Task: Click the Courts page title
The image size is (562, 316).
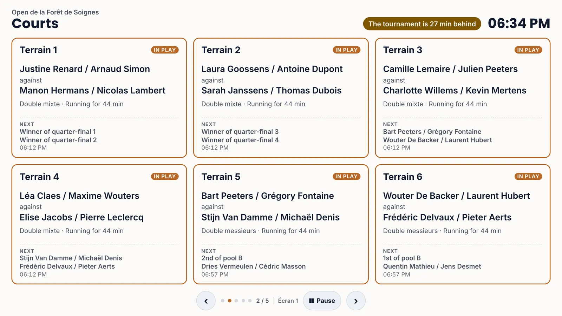Action: pos(35,24)
